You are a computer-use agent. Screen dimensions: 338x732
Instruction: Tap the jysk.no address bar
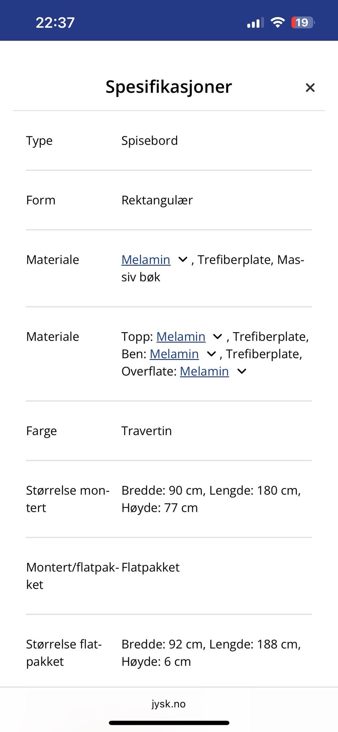[169, 704]
